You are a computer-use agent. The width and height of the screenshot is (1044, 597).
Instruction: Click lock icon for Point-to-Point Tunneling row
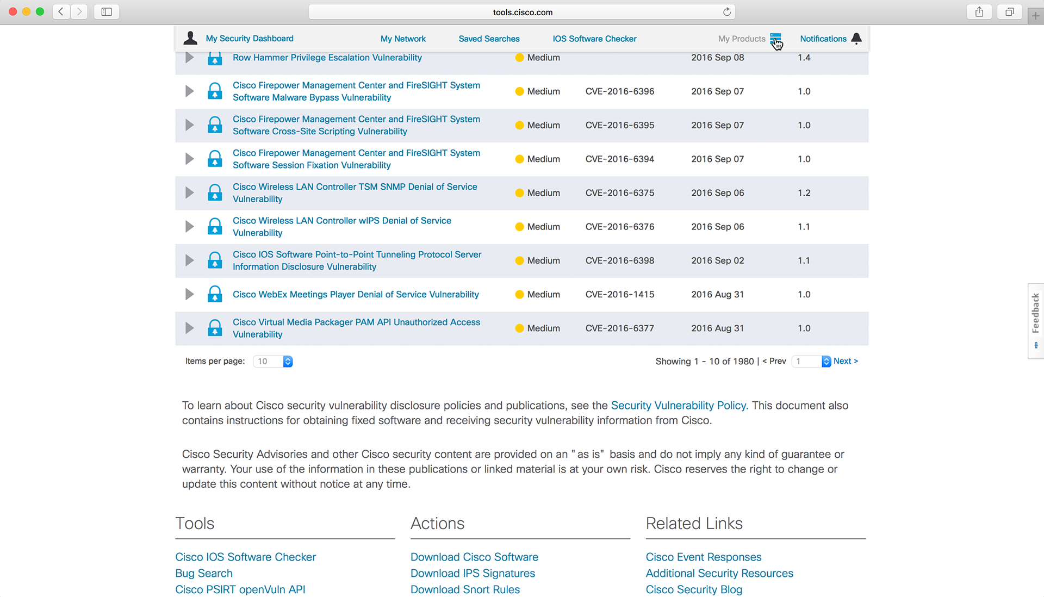pos(215,260)
